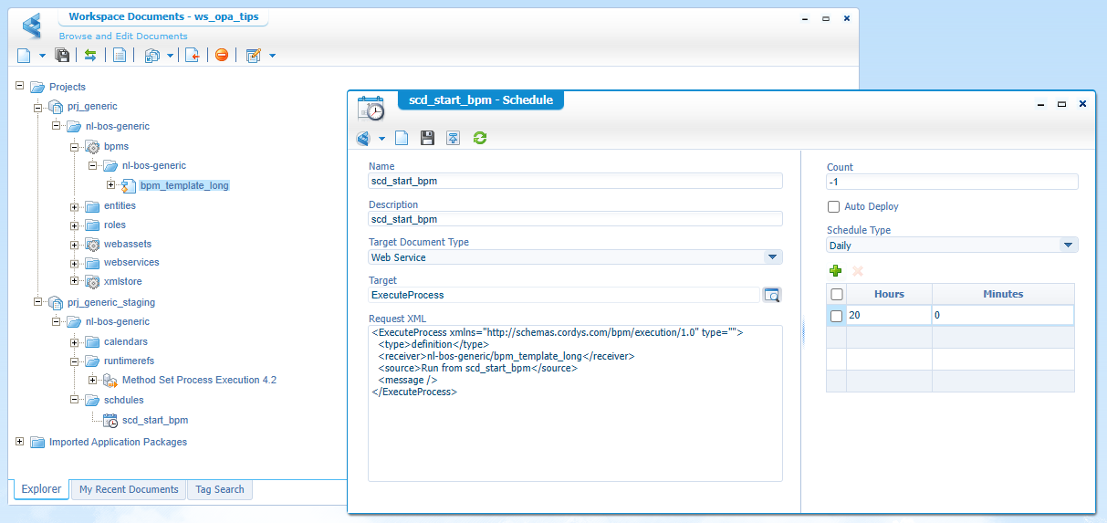Image resolution: width=1107 pixels, height=523 pixels.
Task: Click the Target browse lookup icon
Action: coord(772,296)
